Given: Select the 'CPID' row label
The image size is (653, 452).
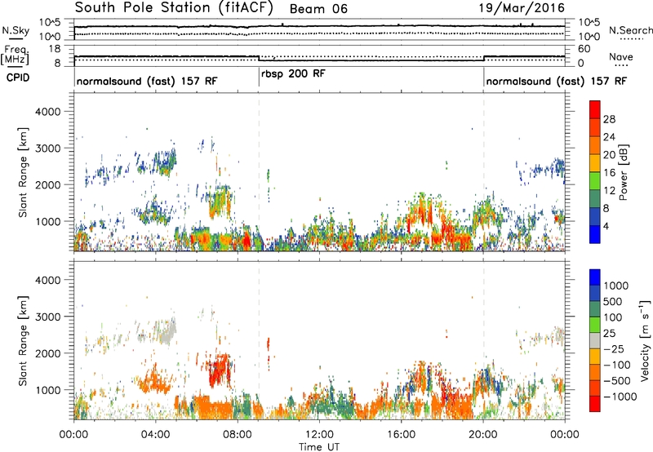Looking at the screenshot, I should pyautogui.click(x=18, y=78).
